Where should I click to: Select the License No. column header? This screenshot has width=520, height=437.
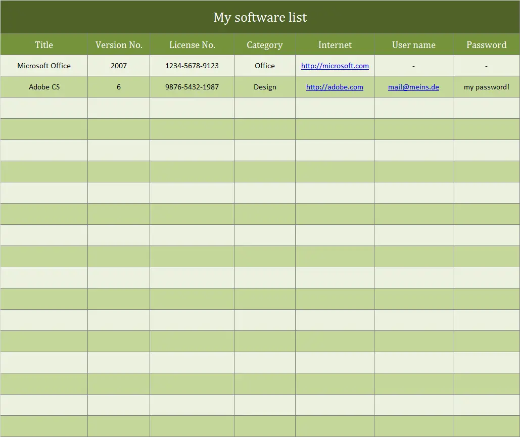click(192, 44)
